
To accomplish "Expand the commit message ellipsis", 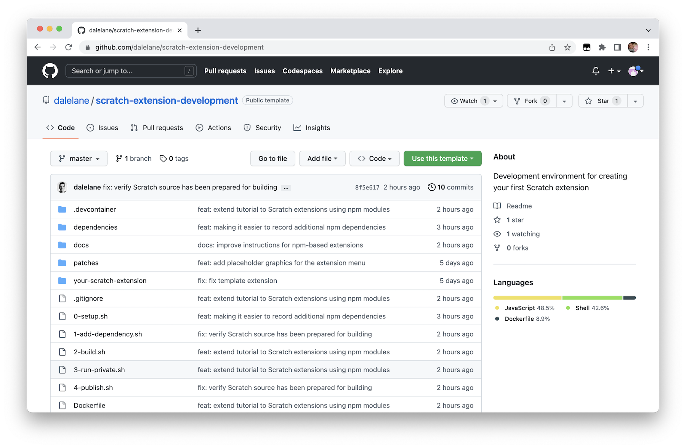I will point(286,188).
